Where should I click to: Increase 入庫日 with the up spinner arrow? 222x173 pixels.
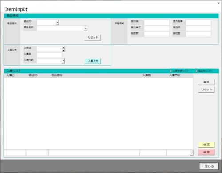coord(63,48)
